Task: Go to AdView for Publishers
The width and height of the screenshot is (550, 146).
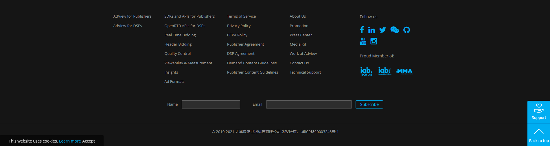Action: point(132,16)
